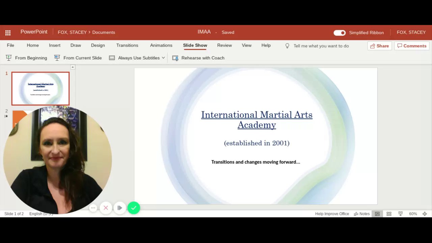
Task: Open the Insert tab
Action: coord(55,45)
